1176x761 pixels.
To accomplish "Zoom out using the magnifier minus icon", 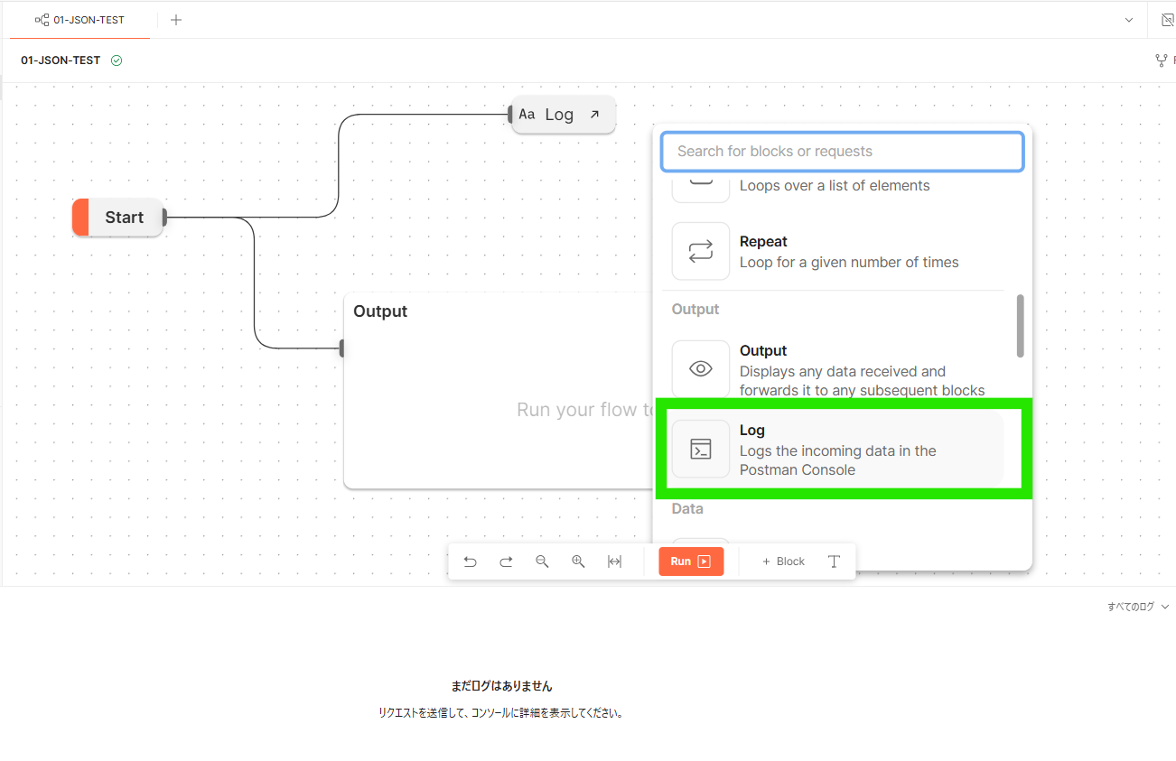I will click(x=542, y=561).
